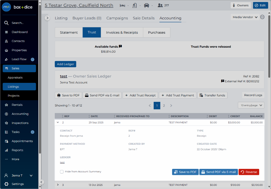Click the bedrooms bed icon in header

122,5
